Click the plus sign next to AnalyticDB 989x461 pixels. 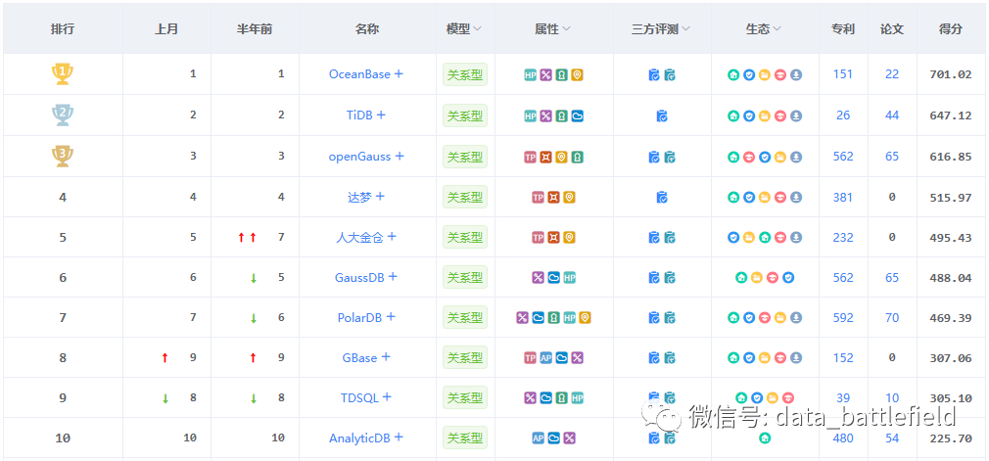coord(399,438)
